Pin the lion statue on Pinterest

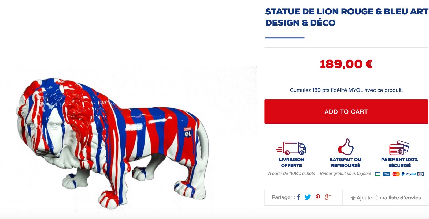coord(318,197)
